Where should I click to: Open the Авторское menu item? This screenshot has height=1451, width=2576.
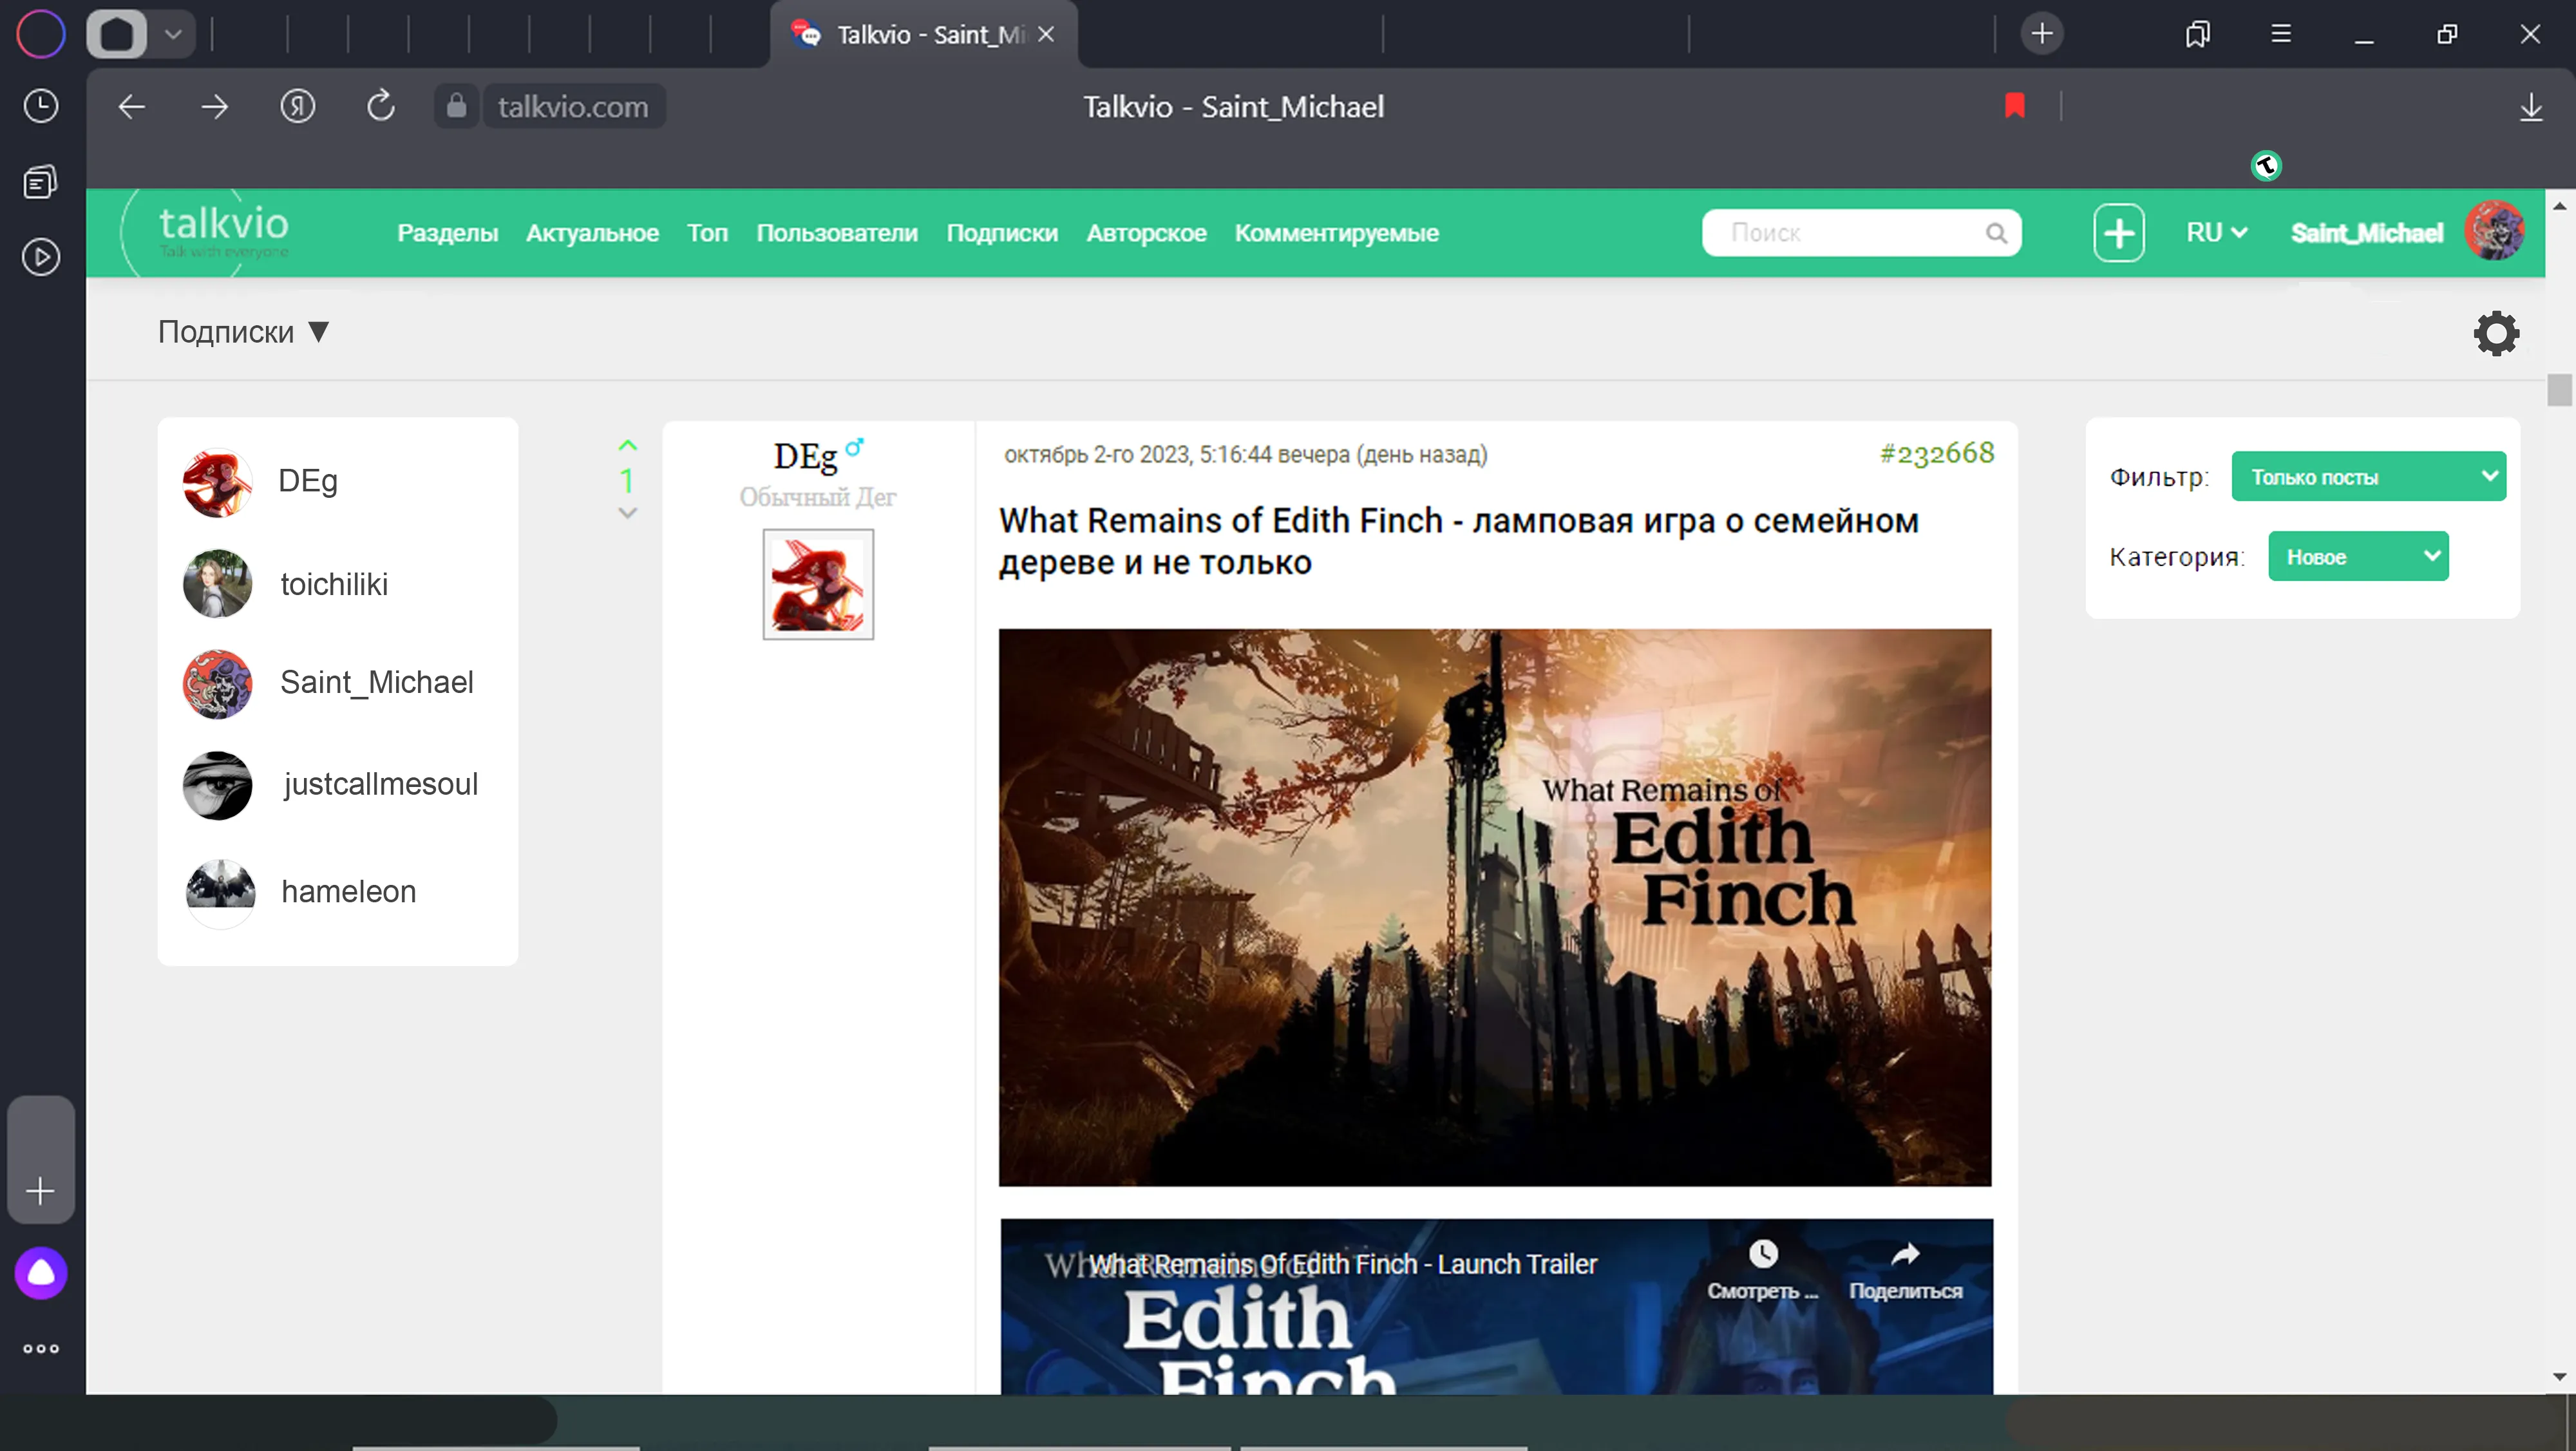click(1146, 233)
